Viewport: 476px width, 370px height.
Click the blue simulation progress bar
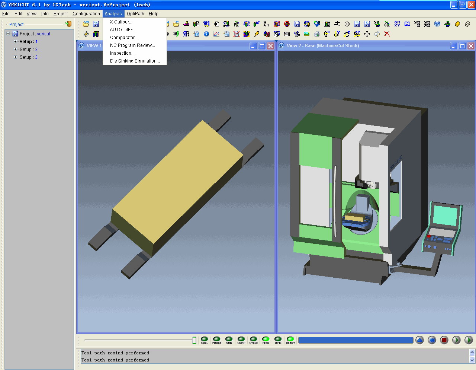point(356,340)
